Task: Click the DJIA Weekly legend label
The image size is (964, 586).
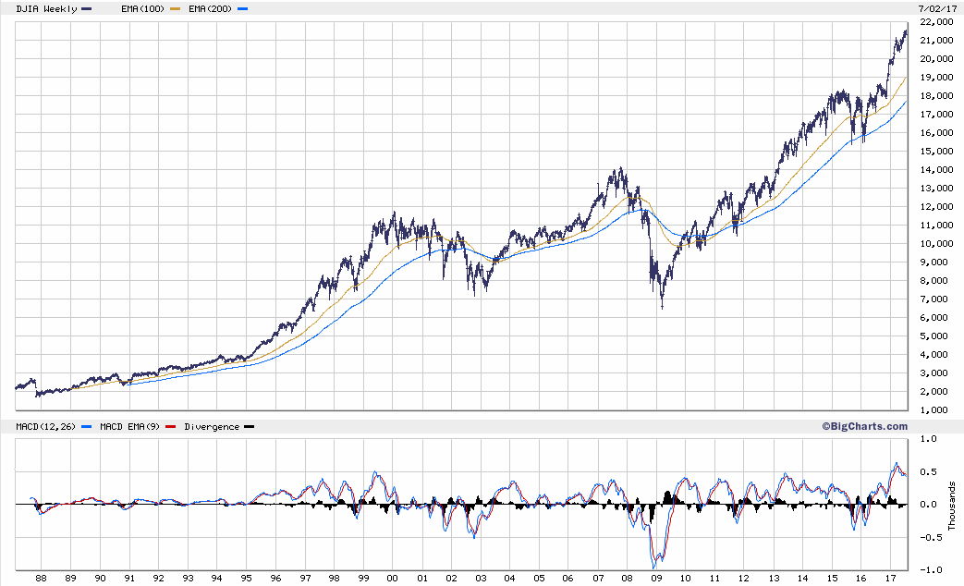Action: pos(47,8)
